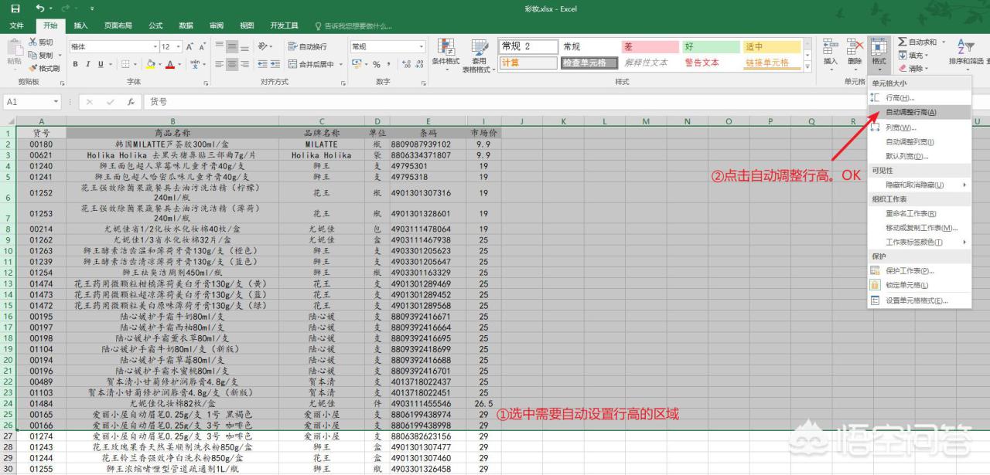990x475 pixels.
Task: Open Format as Table (套用表格格式) menu
Action: point(480,54)
